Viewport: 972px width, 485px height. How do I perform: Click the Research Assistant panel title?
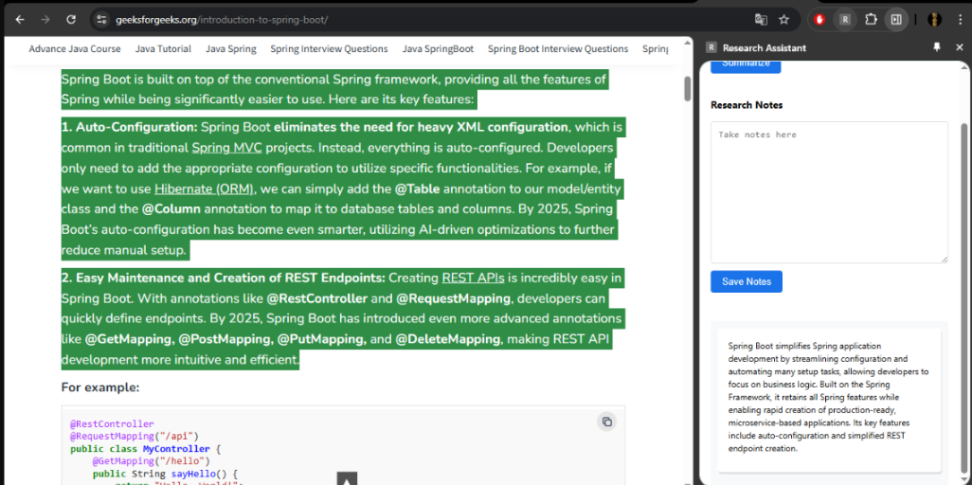[x=765, y=47]
